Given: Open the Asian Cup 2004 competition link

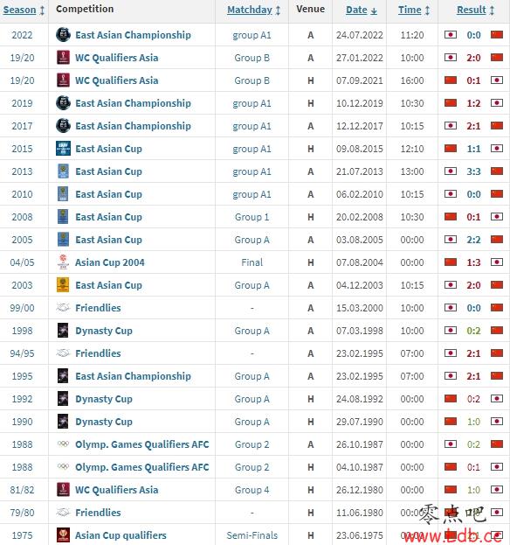Looking at the screenshot, I should pos(110,262).
